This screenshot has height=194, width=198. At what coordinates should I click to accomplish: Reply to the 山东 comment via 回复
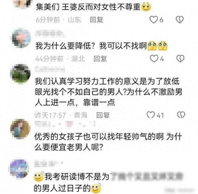pos(97,20)
